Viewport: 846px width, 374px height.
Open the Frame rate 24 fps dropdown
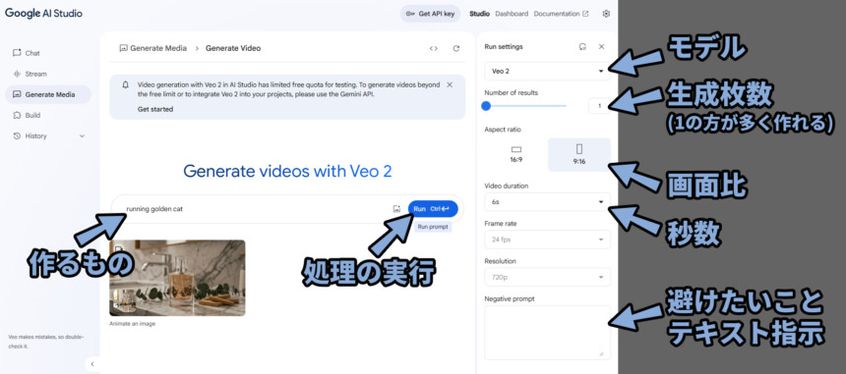pyautogui.click(x=548, y=240)
